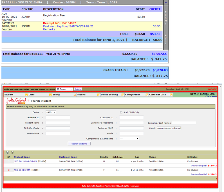
Task: Click the arrow icon beside the Billing menu
Action: [x=75, y=95]
